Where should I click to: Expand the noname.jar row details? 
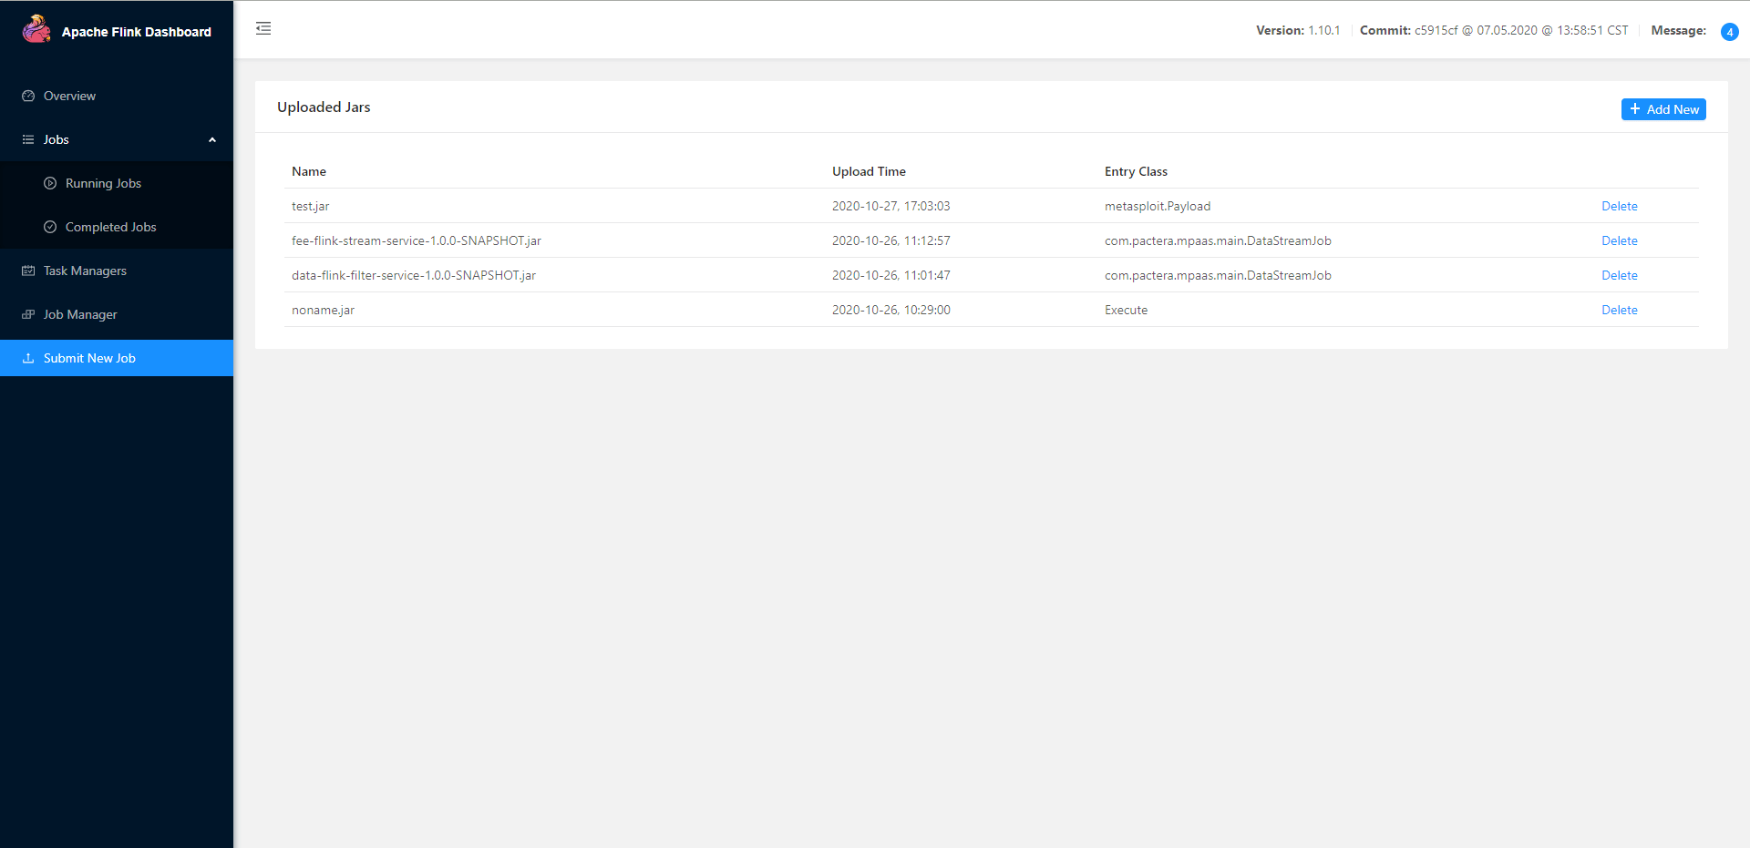pyautogui.click(x=323, y=310)
